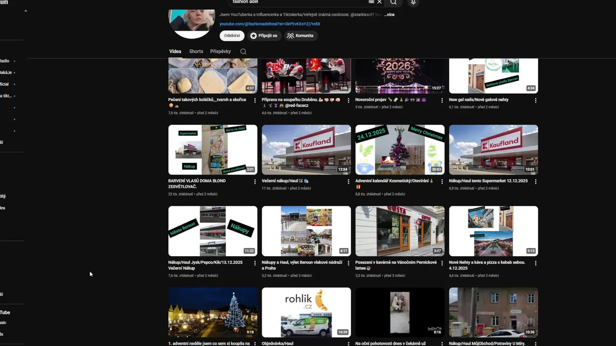This screenshot has width=616, height=346.
Task: Open sidebar subscription ending in 'JakáJe'
Action: coord(7,73)
